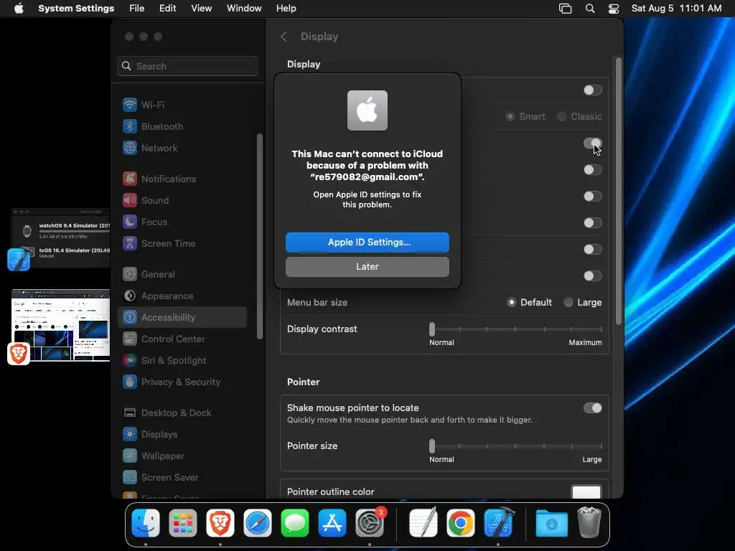Image resolution: width=735 pixels, height=551 pixels.
Task: Select Accessibility in the sidebar
Action: coord(182,317)
